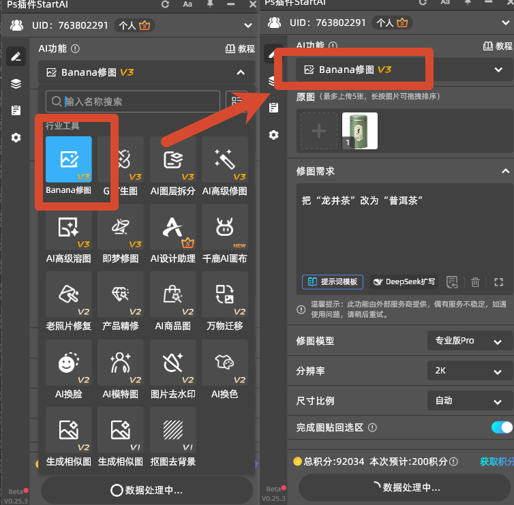The image size is (514, 505).
Task: Click the records sidebar icon in right panel
Action: click(274, 108)
